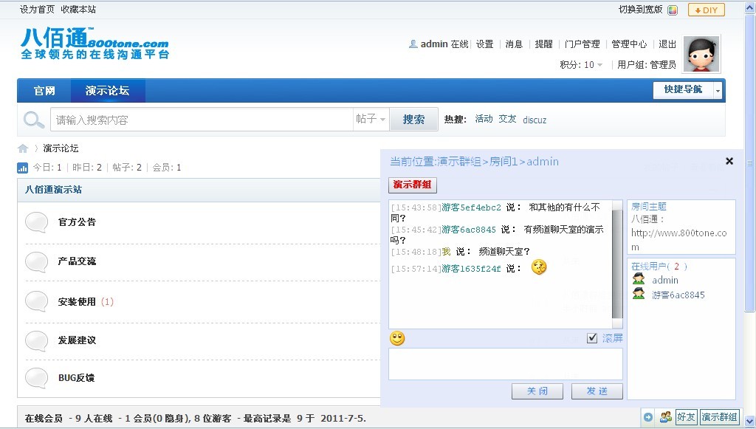Click the home icon in the breadcrumb
Image resolution: width=756 pixels, height=429 pixels.
pos(24,147)
